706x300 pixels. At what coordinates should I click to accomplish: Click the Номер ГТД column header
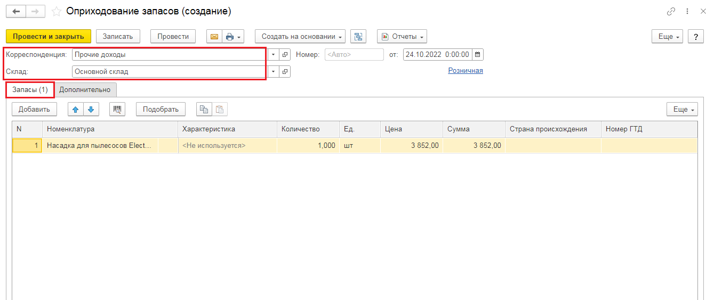point(649,129)
